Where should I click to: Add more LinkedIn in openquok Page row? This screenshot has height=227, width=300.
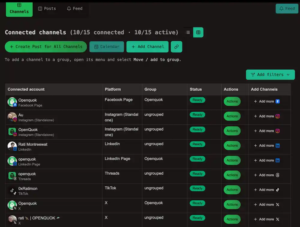tap(267, 160)
